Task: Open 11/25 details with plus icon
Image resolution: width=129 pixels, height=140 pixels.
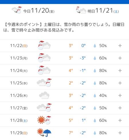Action: [x=120, y=83]
